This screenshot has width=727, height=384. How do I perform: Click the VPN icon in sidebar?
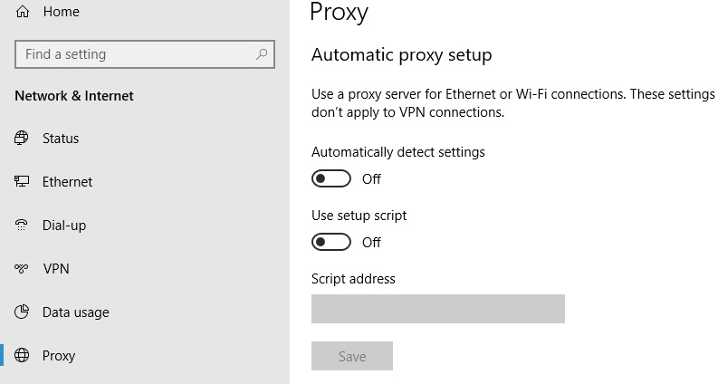[22, 268]
